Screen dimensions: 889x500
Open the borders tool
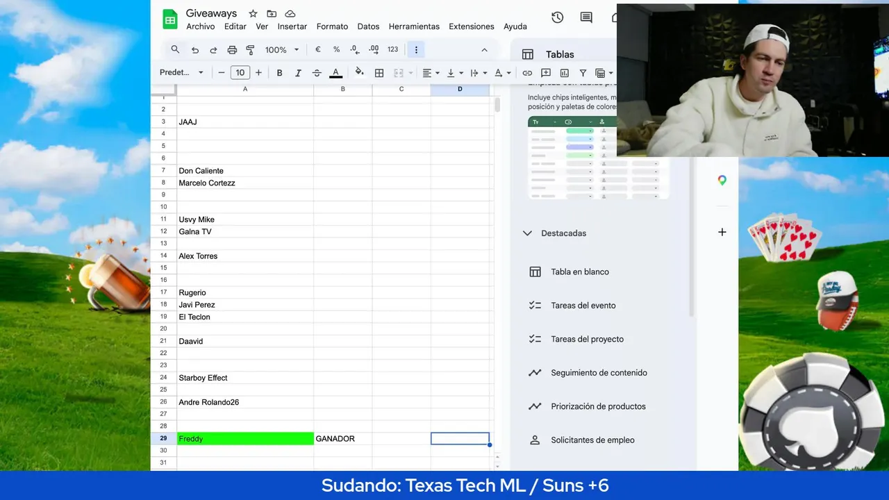(379, 73)
